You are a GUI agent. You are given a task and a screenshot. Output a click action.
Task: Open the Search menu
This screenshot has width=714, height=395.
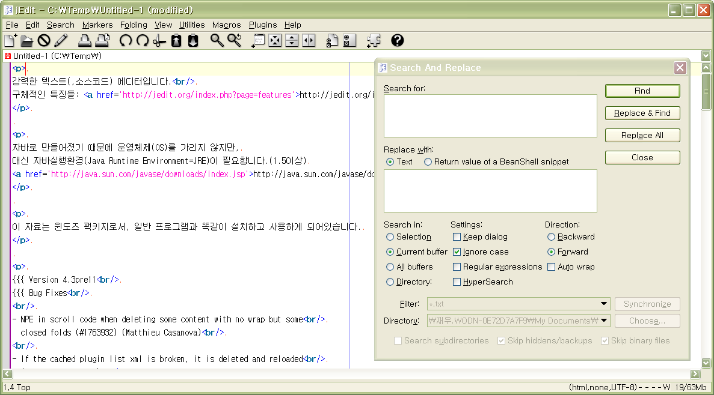[x=61, y=25]
